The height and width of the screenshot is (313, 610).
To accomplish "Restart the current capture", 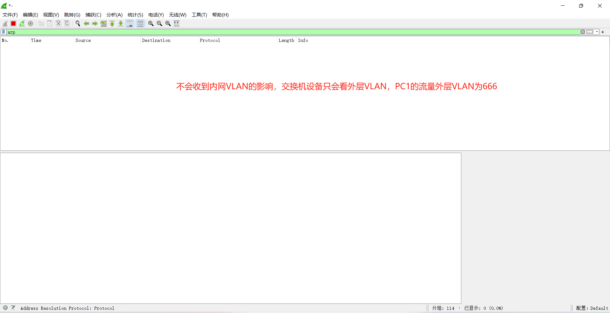I will 22,23.
